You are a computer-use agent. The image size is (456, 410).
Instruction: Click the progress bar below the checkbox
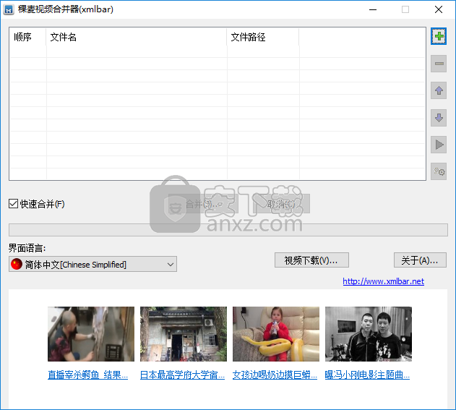(x=228, y=230)
